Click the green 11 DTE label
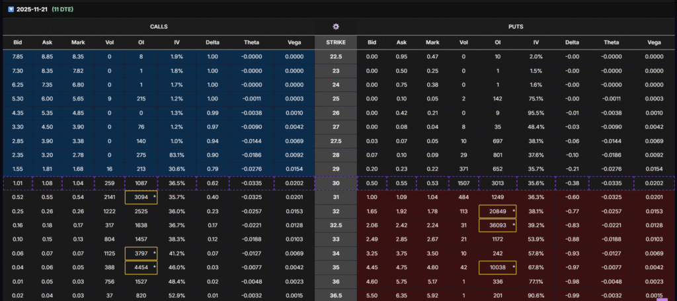This screenshot has width=677, height=301. [64, 9]
